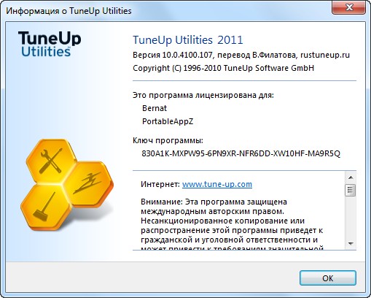The image size is (371, 298).
Task: Click the OK button
Action: (x=328, y=278)
